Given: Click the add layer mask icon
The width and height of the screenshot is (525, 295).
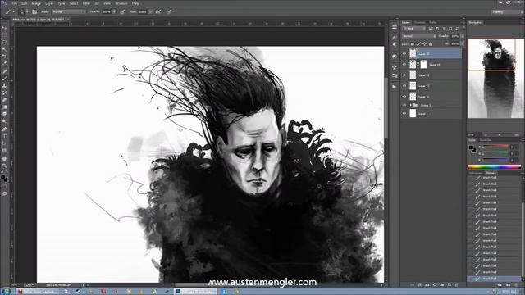Looking at the screenshot, I should coord(427,284).
